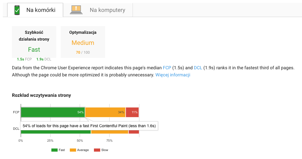Click the green DCL bar segment
This screenshot has height=159, width=302.
[x=56, y=132]
